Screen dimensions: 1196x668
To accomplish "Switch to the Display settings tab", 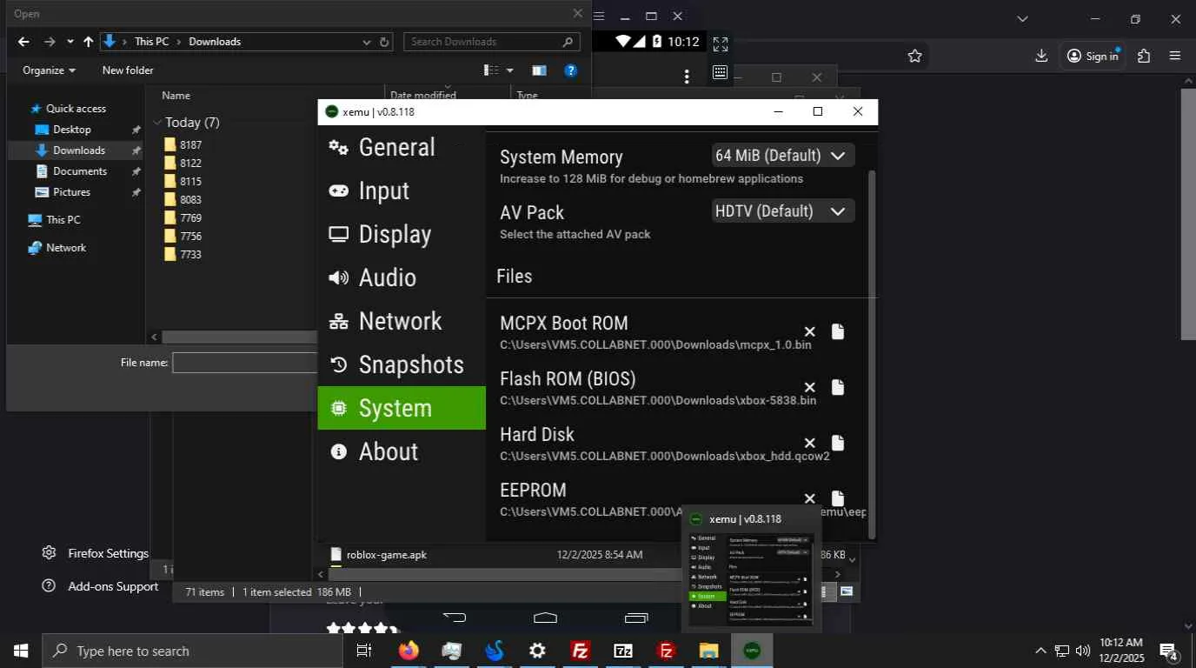I will pos(402,234).
